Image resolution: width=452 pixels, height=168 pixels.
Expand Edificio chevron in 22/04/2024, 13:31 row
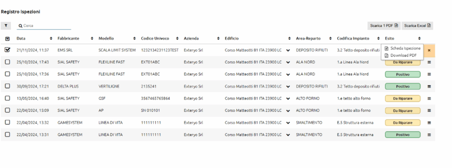(x=288, y=135)
